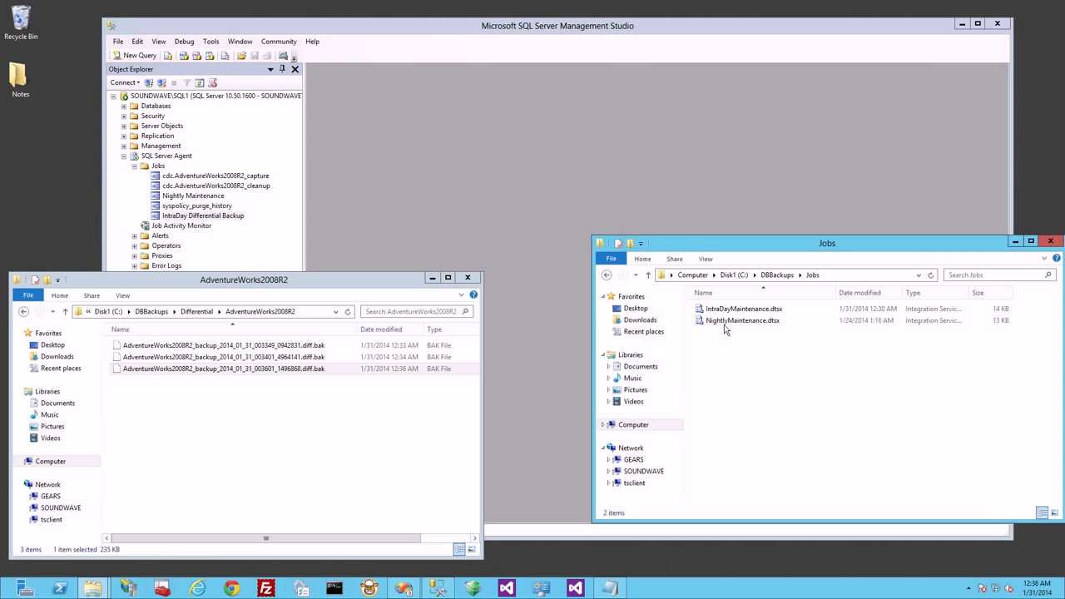The image size is (1065, 599).
Task: Expand the Security node
Action: (x=124, y=116)
